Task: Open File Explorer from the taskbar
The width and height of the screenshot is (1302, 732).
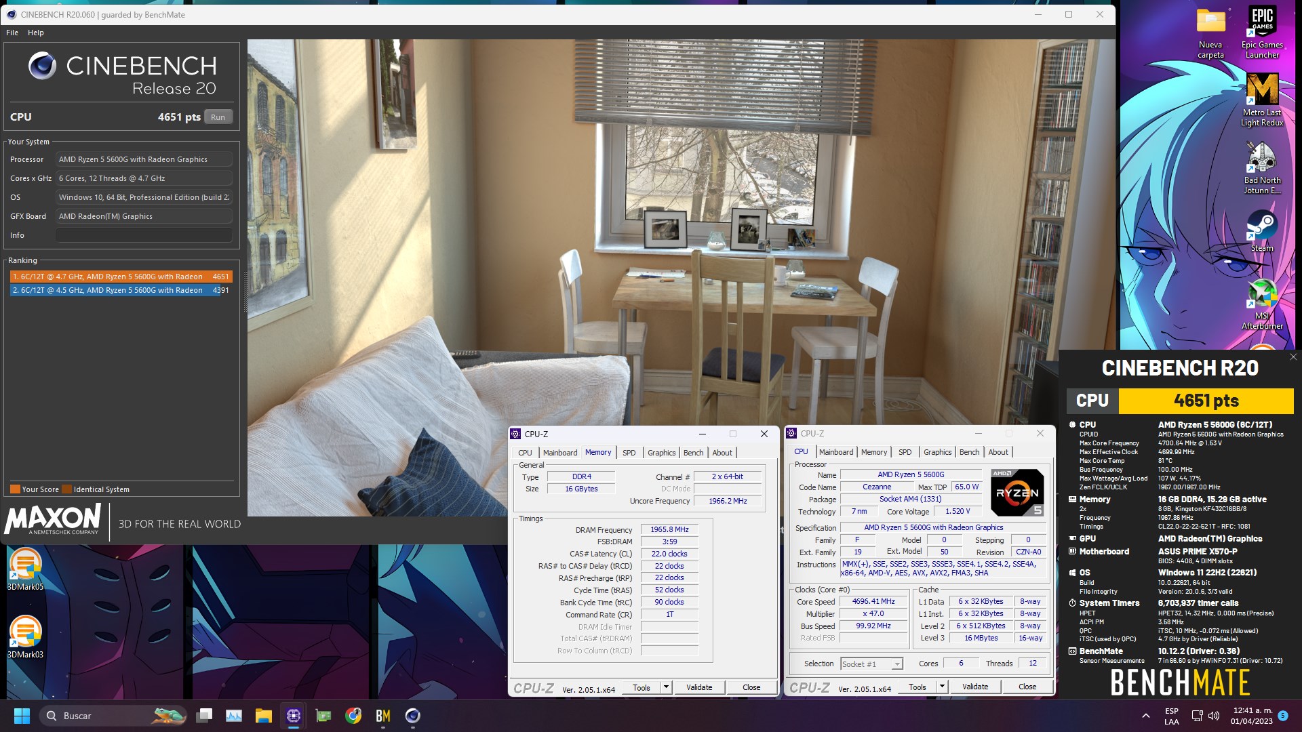Action: 263,716
